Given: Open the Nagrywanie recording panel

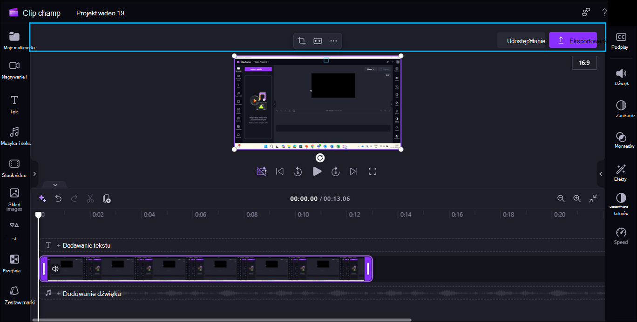Looking at the screenshot, I should tap(14, 70).
